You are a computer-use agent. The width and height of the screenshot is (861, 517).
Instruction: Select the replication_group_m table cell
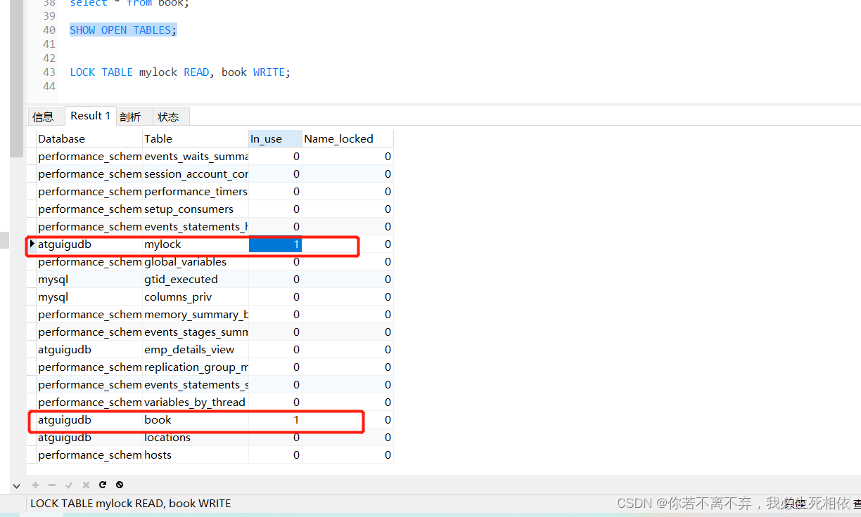tap(196, 367)
